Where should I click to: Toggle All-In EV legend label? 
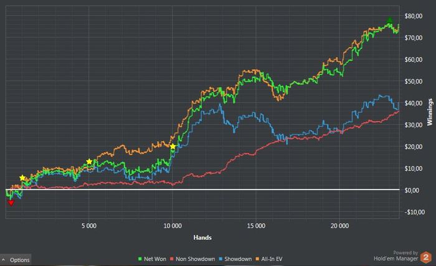272,259
